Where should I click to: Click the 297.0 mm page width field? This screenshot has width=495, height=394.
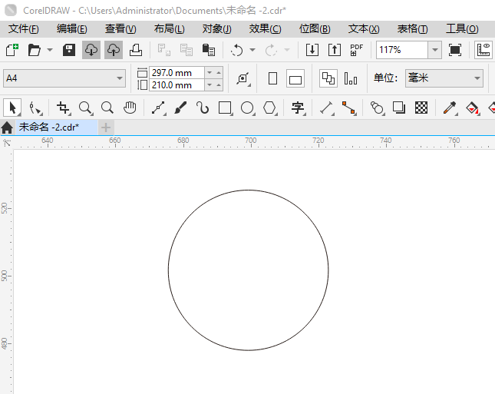click(177, 73)
